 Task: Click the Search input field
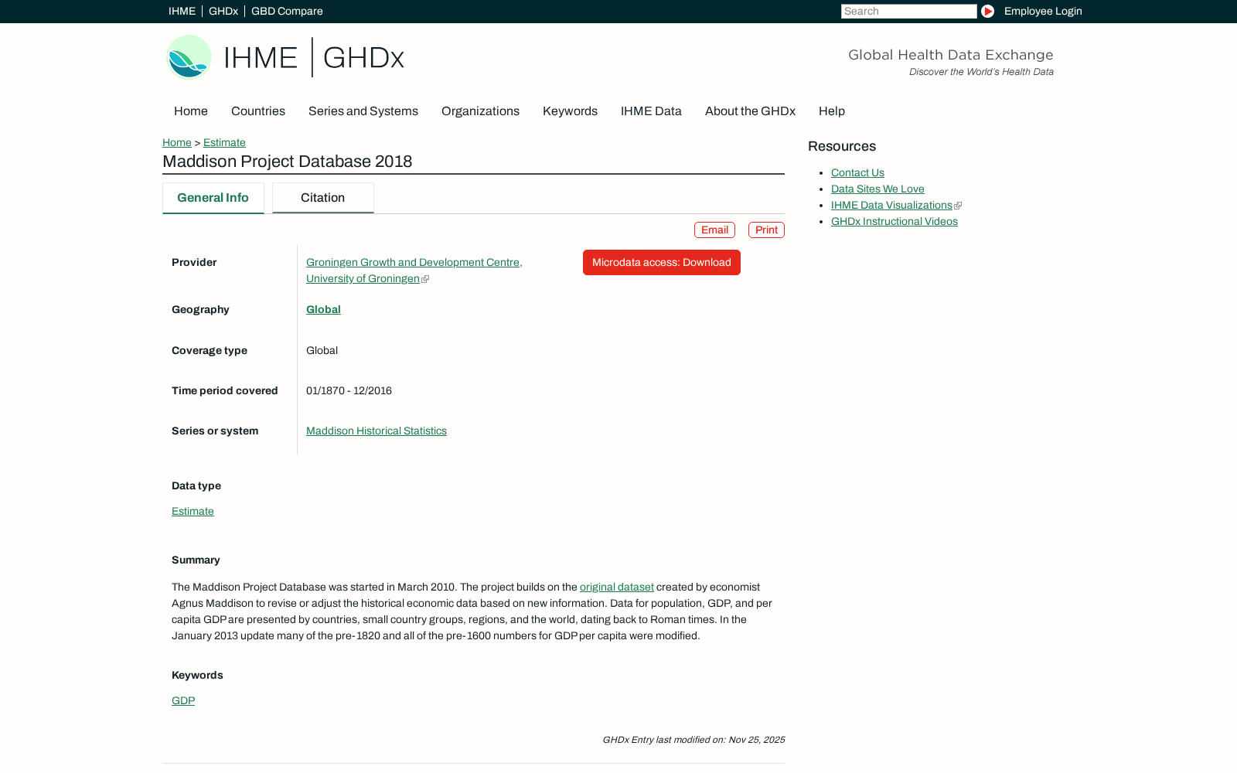tap(909, 11)
